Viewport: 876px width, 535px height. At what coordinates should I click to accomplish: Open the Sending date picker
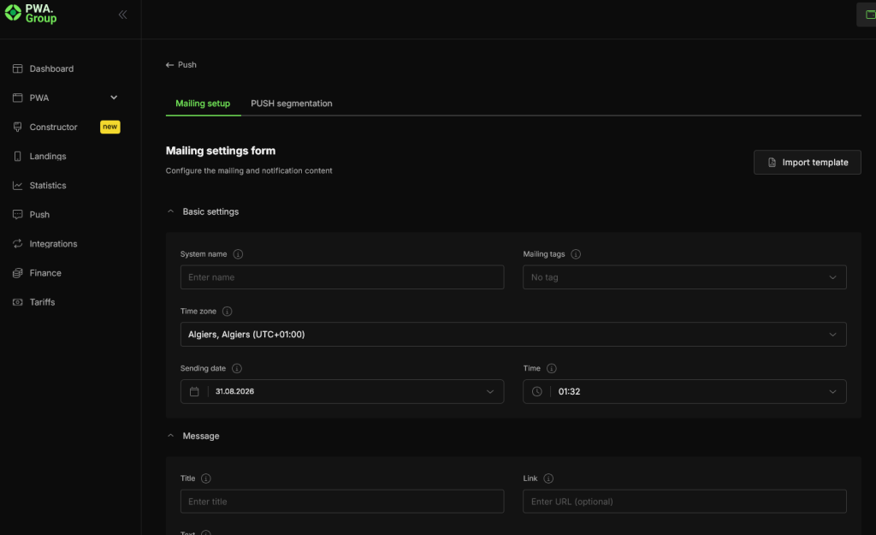coord(342,391)
